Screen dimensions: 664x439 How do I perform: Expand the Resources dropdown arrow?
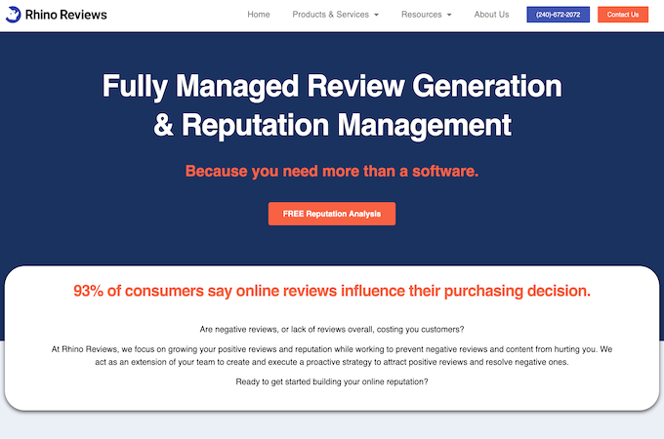(449, 15)
